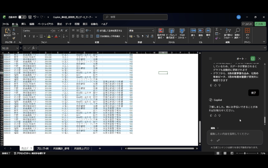Click the Increase Indent icon
Image resolution: width=268 pixels, height=168 pixels.
pos(91,36)
